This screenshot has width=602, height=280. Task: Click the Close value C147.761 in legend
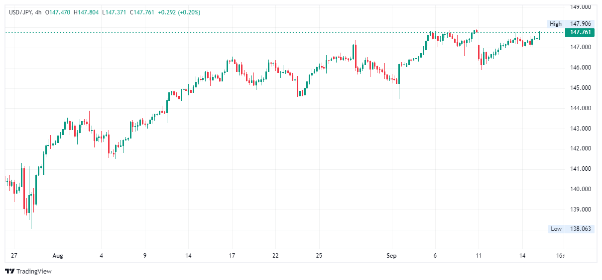142,12
